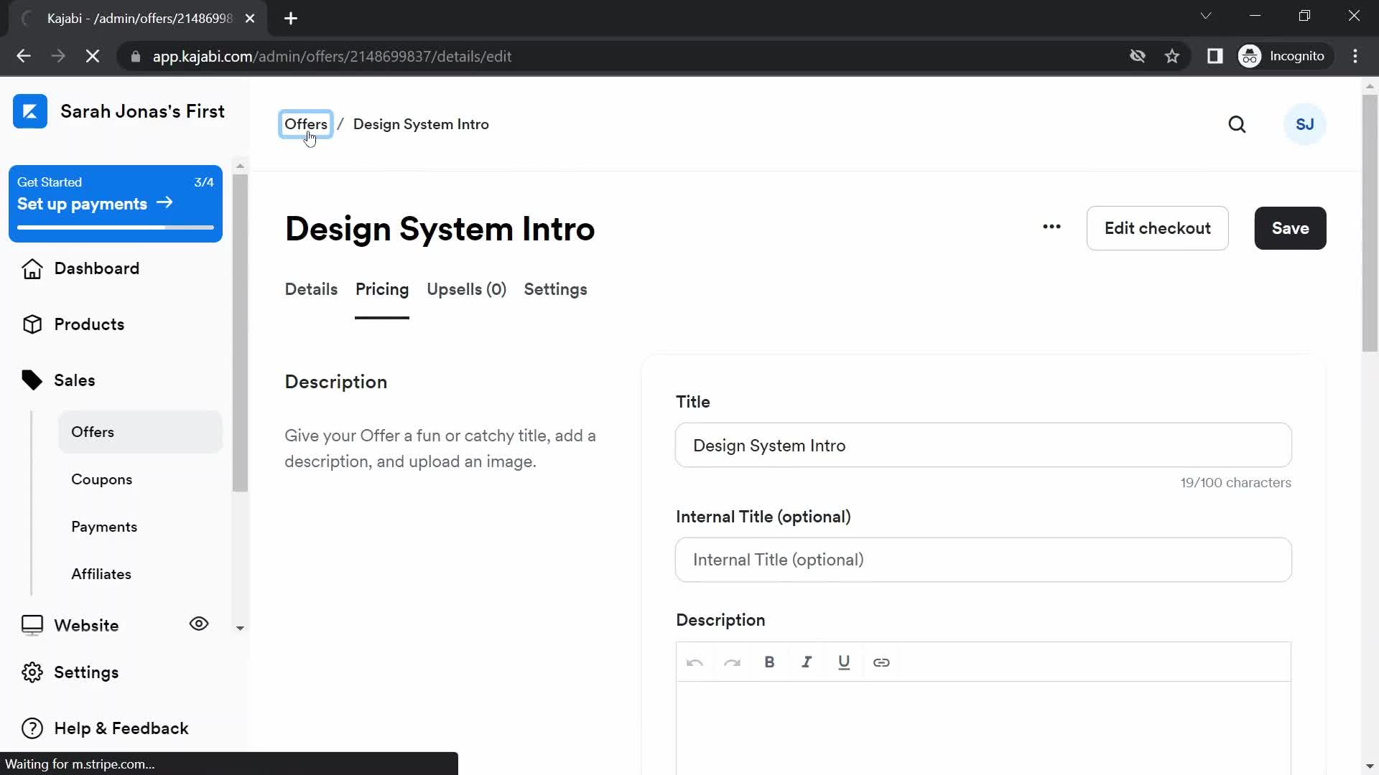
Task: Open Offers in the Sales submenu
Action: pyautogui.click(x=140, y=432)
